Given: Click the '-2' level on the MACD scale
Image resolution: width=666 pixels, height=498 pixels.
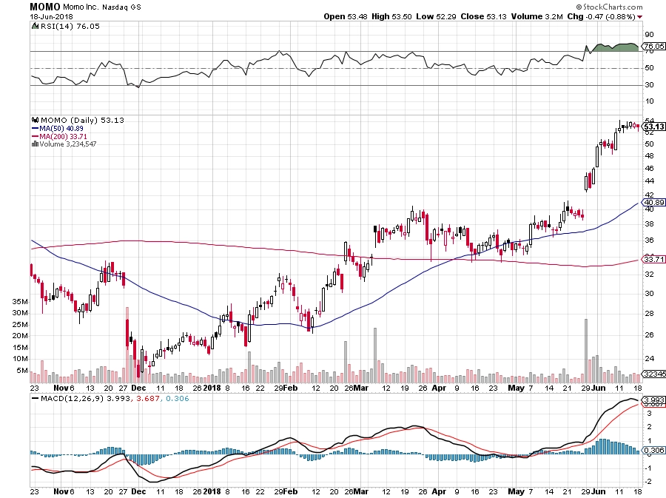Looking at the screenshot, I should coord(648,482).
